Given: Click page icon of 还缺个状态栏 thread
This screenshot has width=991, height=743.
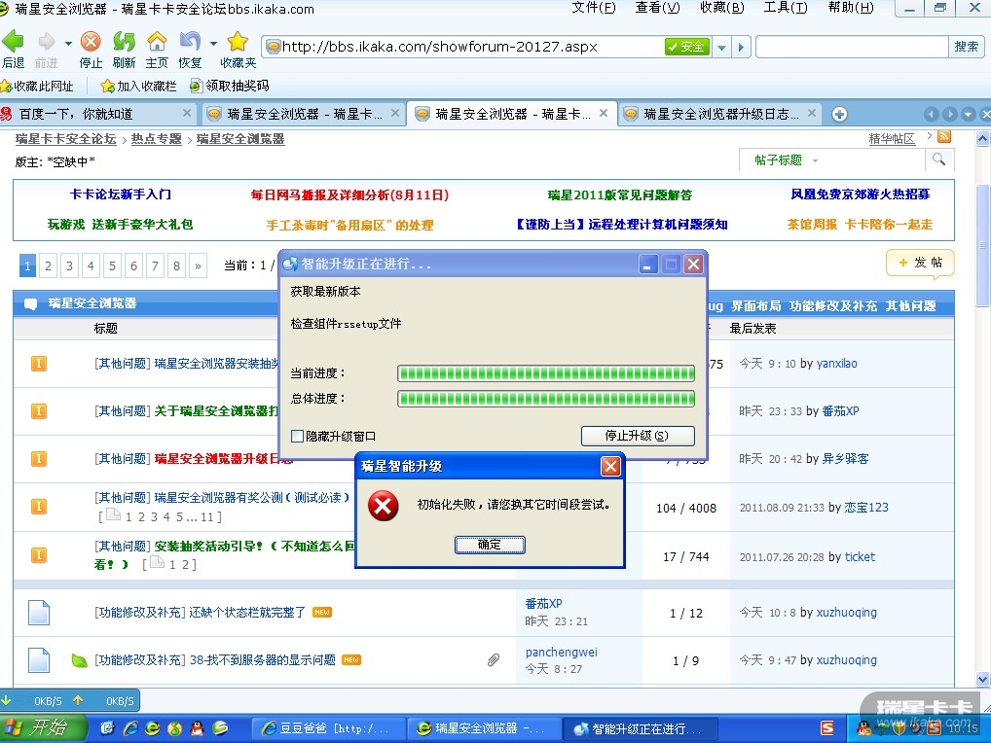Looking at the screenshot, I should 39,613.
